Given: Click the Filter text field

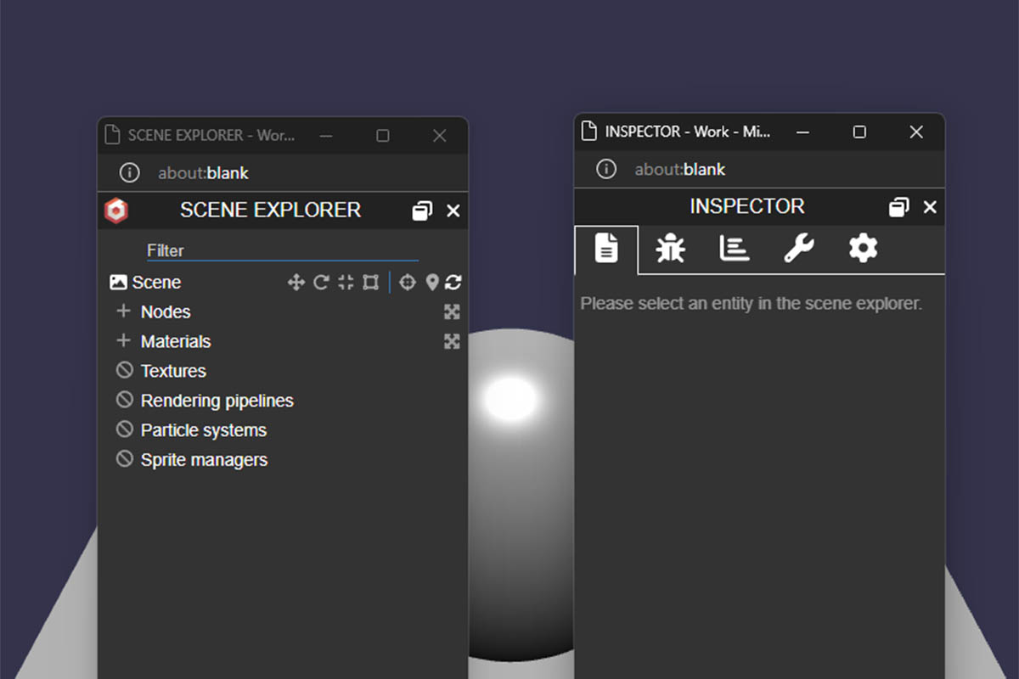Looking at the screenshot, I should point(282,250).
